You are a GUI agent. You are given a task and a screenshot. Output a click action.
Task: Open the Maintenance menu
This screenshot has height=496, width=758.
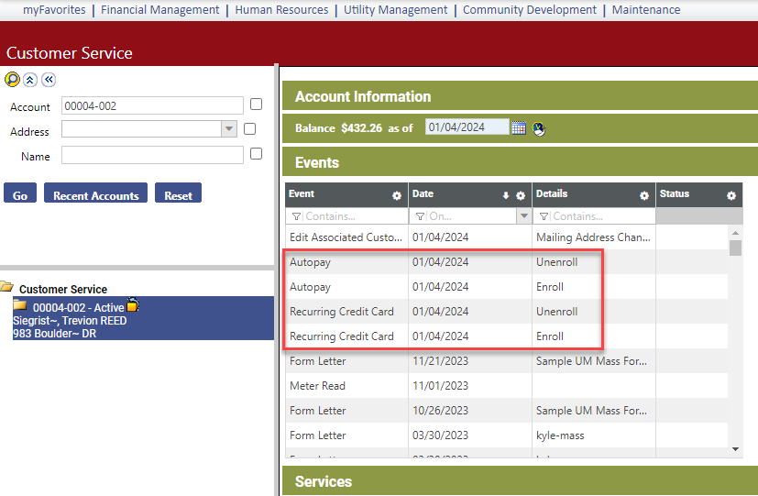pyautogui.click(x=646, y=10)
